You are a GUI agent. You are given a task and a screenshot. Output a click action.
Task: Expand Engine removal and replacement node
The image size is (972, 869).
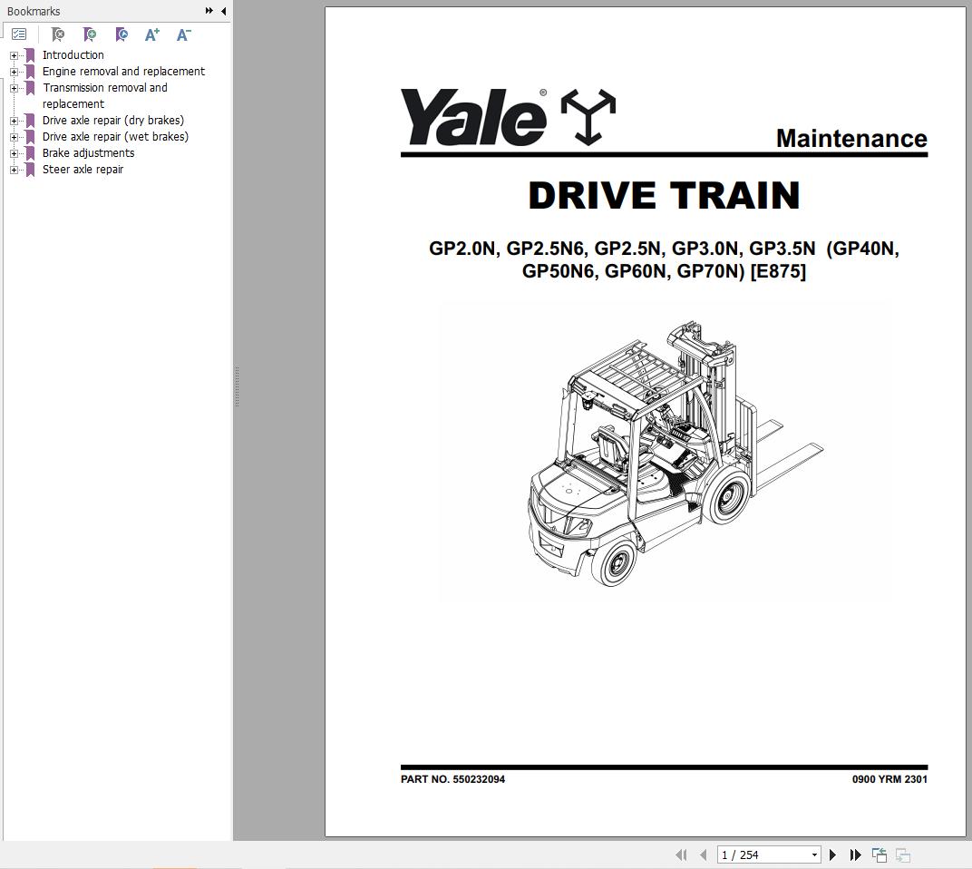click(x=14, y=72)
